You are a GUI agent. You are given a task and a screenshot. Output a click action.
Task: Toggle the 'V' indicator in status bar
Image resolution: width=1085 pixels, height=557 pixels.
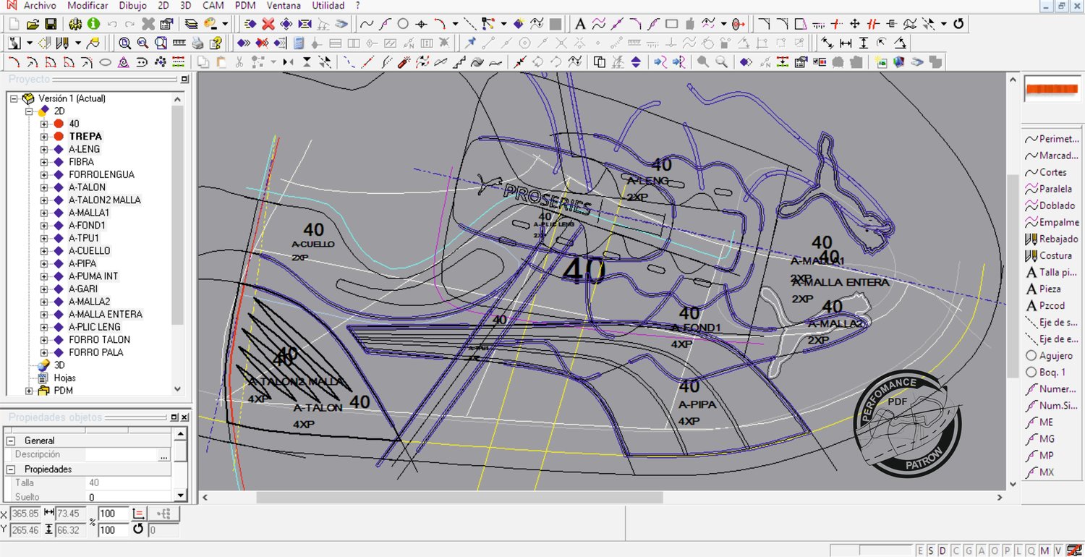[1058, 550]
